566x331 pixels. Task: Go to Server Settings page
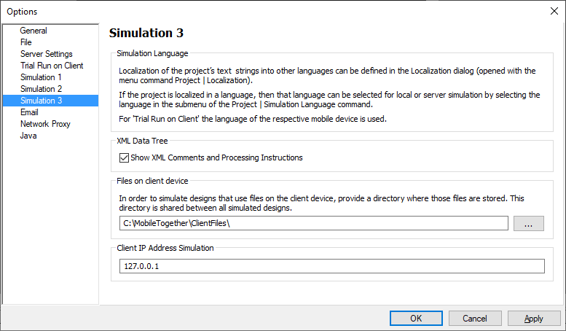click(46, 54)
